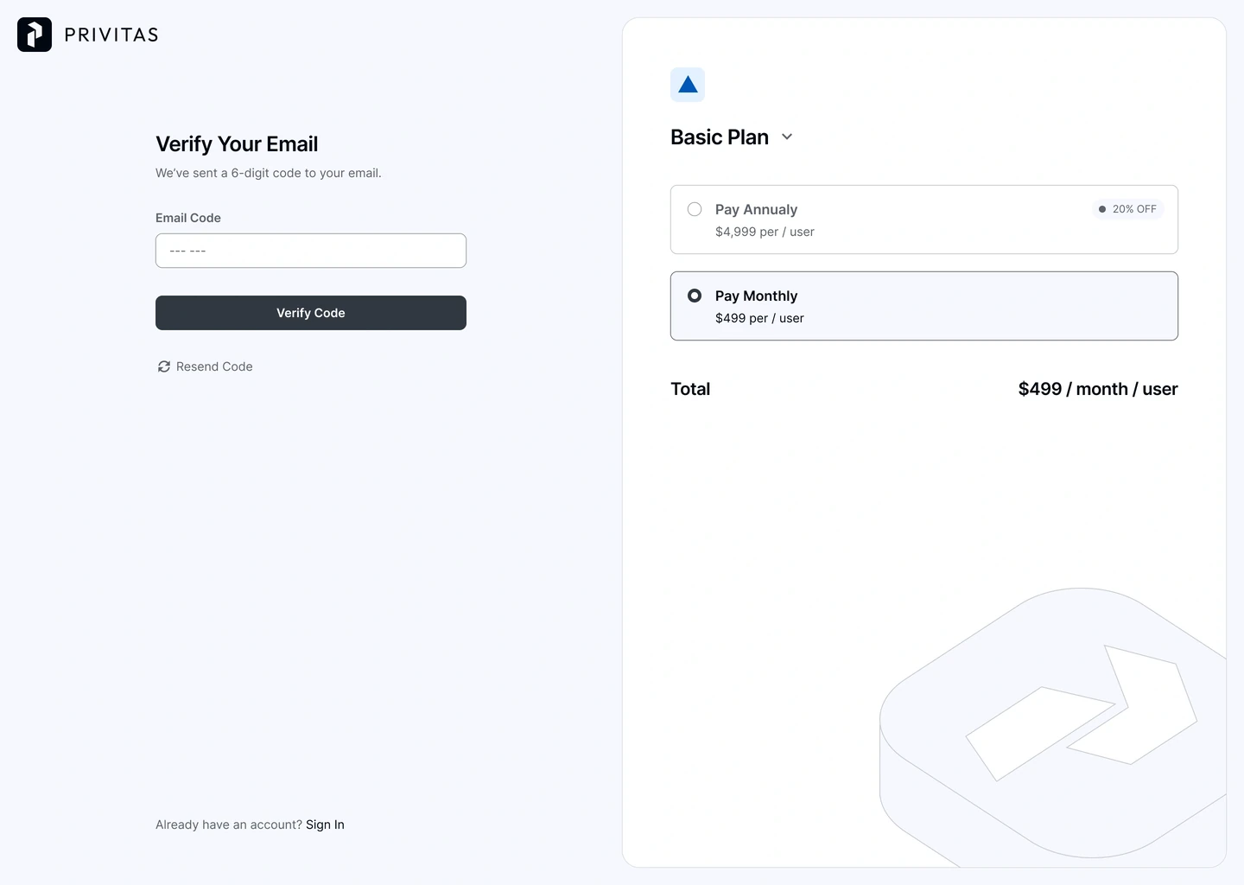This screenshot has height=885, width=1244.
Task: Click the $499 per / user price
Action: click(x=759, y=318)
